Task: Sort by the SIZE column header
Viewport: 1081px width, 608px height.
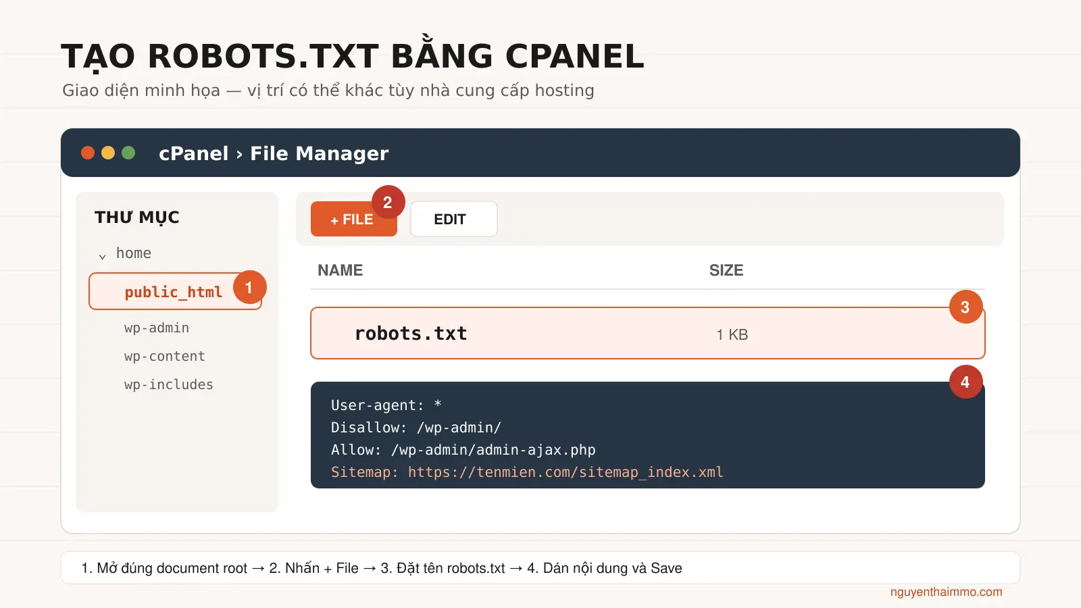Action: pos(726,270)
